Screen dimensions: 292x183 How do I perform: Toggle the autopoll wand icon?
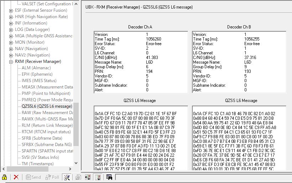pyautogui.click(x=67, y=177)
